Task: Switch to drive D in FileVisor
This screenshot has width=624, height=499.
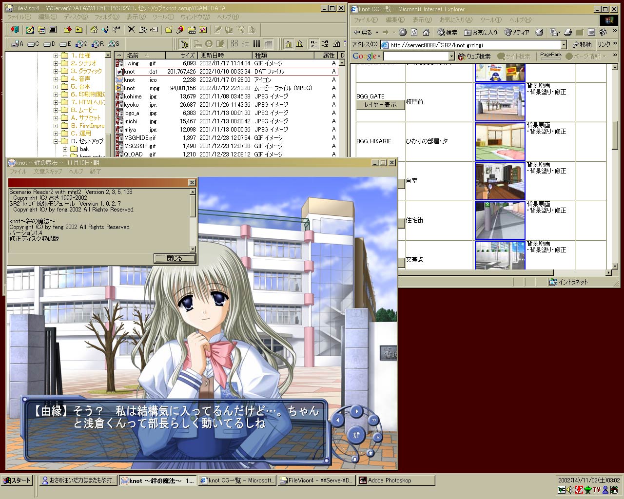Action: [x=49, y=44]
